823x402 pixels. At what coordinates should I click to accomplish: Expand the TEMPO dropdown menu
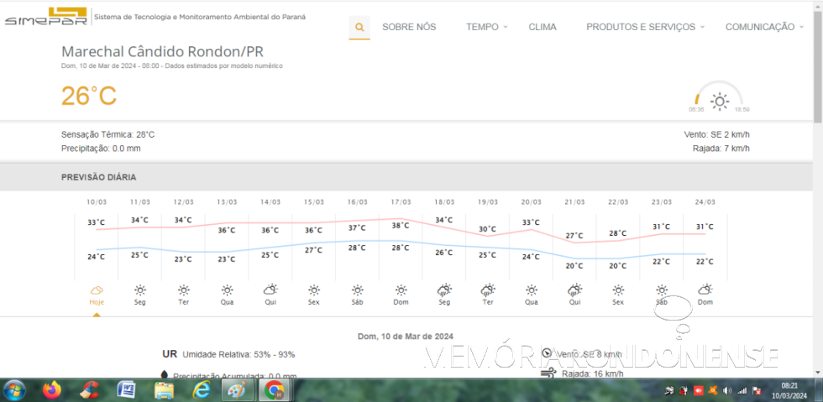[487, 27]
